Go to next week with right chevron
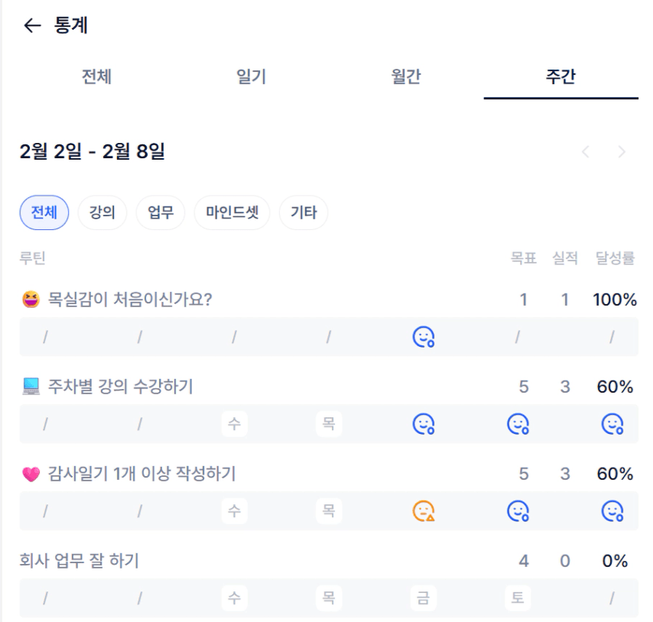653x622 pixels. click(622, 152)
